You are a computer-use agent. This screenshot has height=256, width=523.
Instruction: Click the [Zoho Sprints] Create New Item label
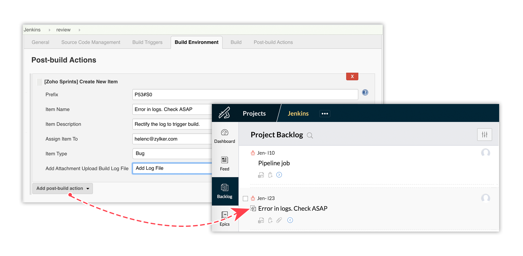(x=81, y=82)
